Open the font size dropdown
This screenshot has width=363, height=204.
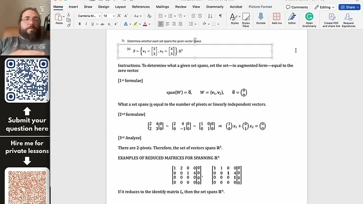pos(113,16)
